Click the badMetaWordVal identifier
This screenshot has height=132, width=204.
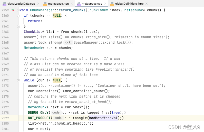[103, 118]
